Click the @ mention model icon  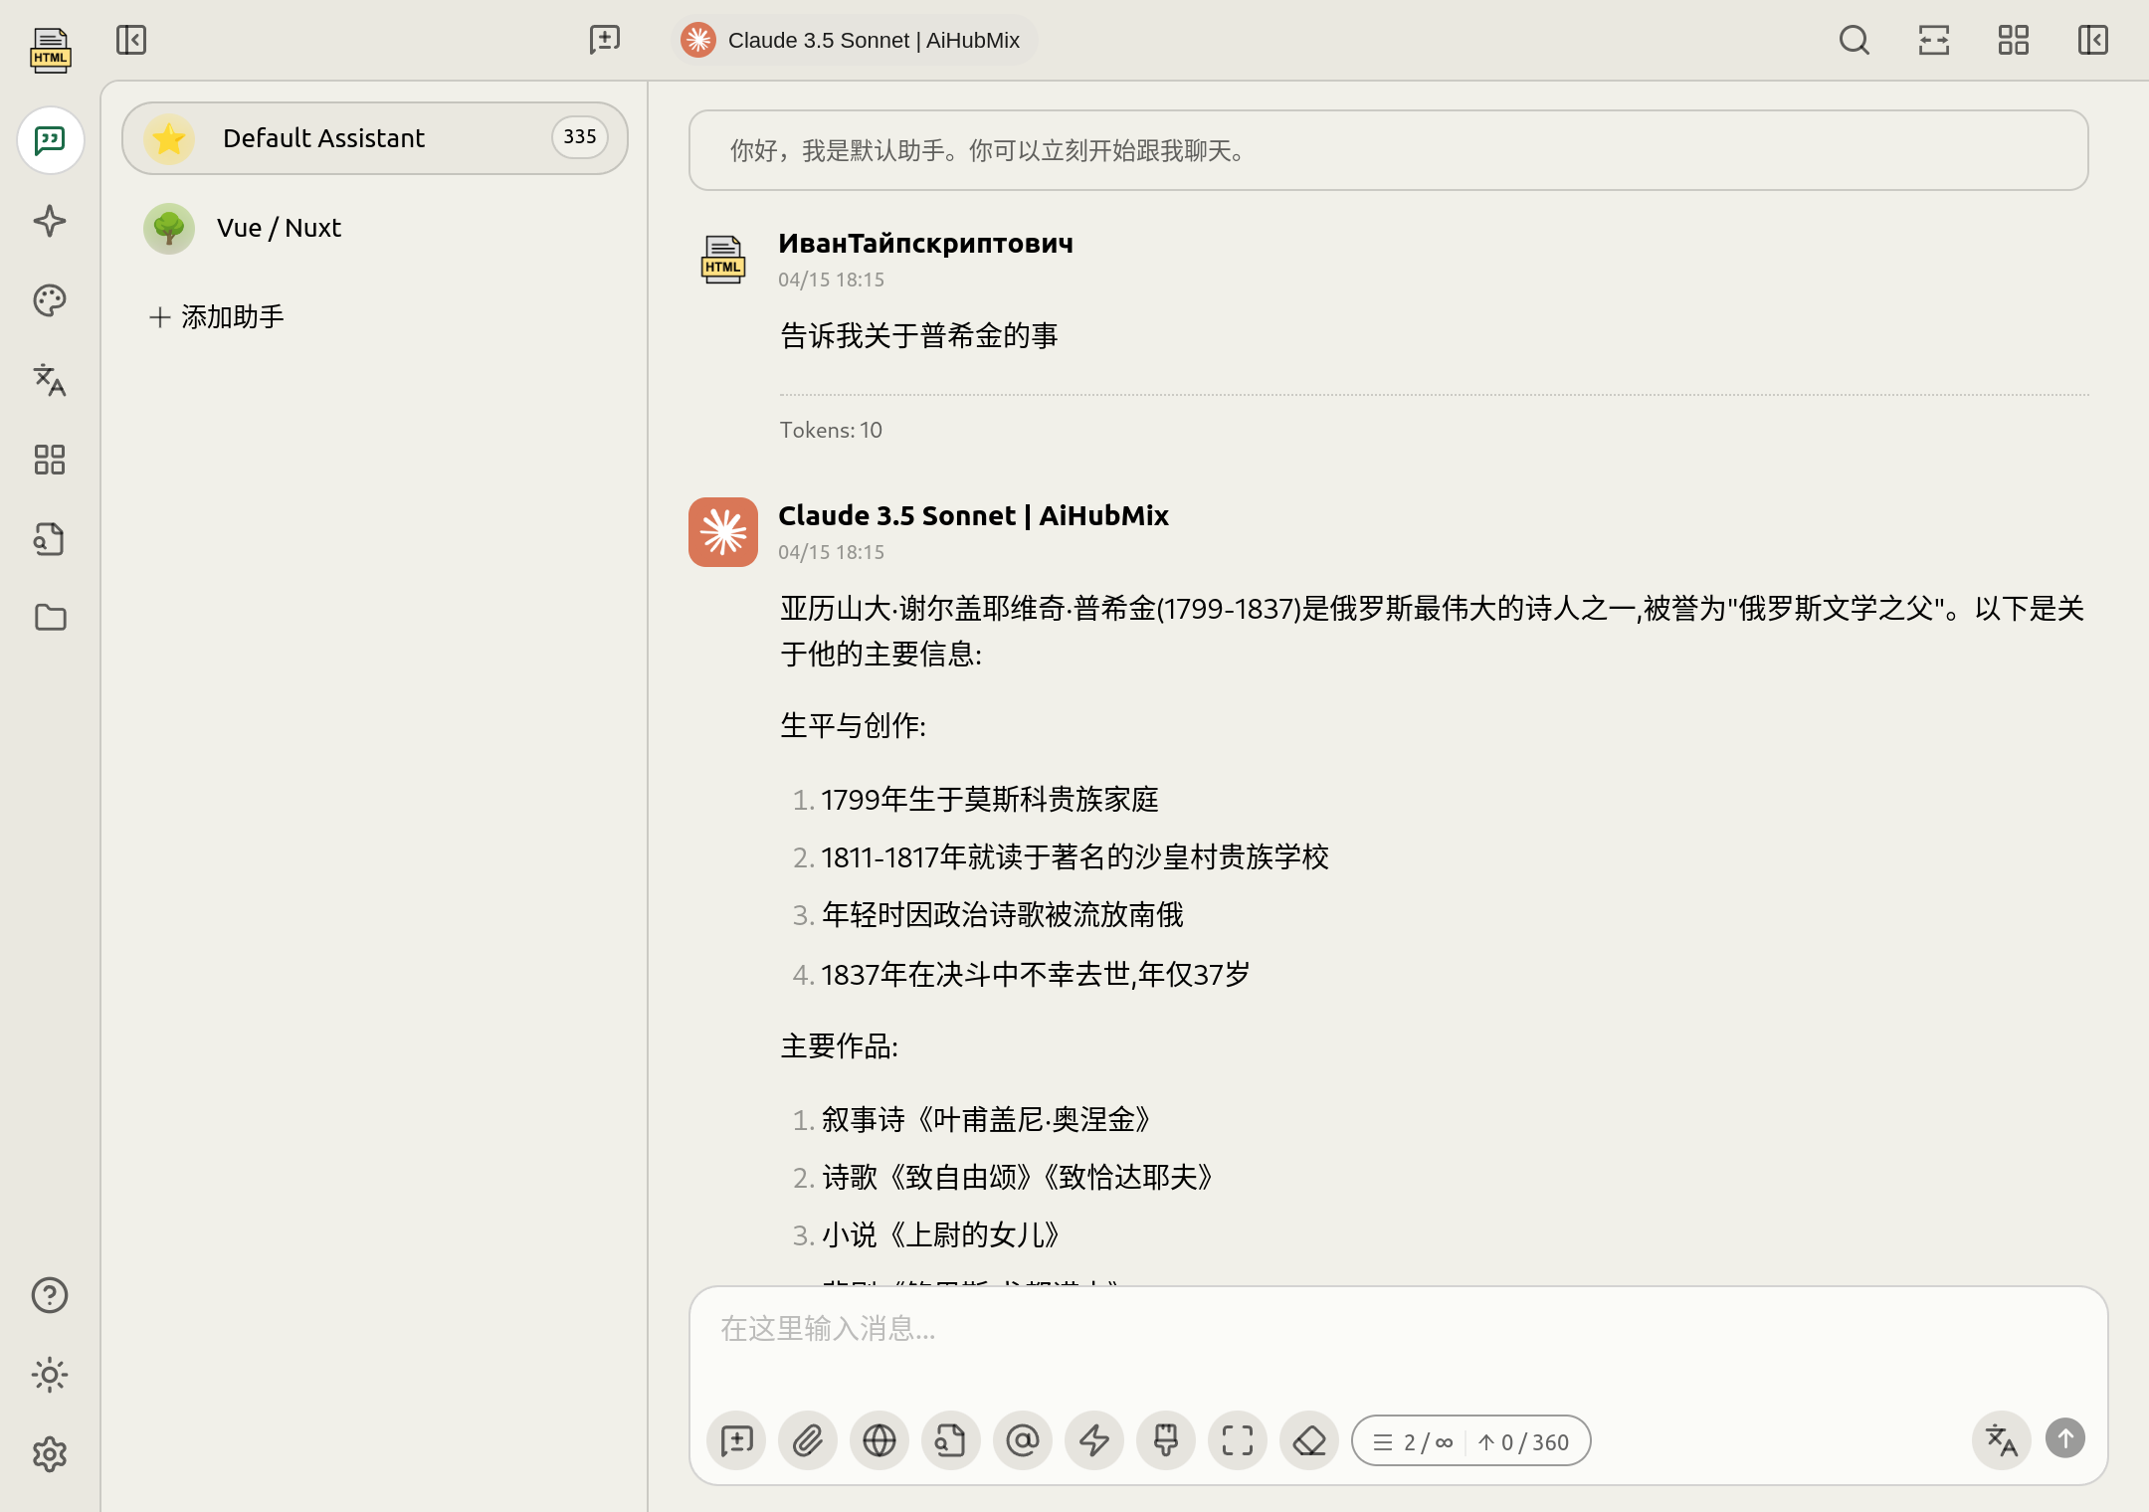pyautogui.click(x=1022, y=1440)
